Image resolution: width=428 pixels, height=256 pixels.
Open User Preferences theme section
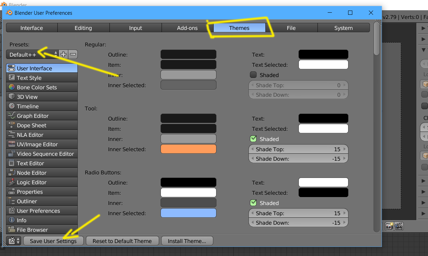pos(42,211)
